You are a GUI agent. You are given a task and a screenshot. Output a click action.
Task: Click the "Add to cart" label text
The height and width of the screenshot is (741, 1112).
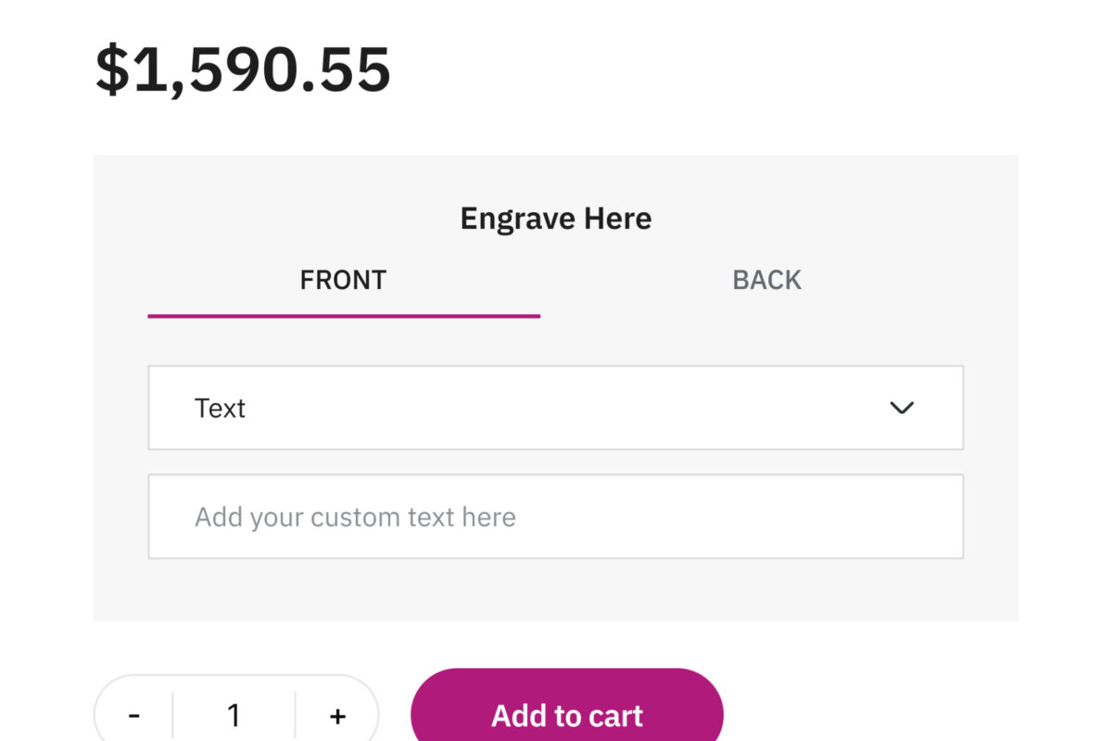pyautogui.click(x=566, y=715)
